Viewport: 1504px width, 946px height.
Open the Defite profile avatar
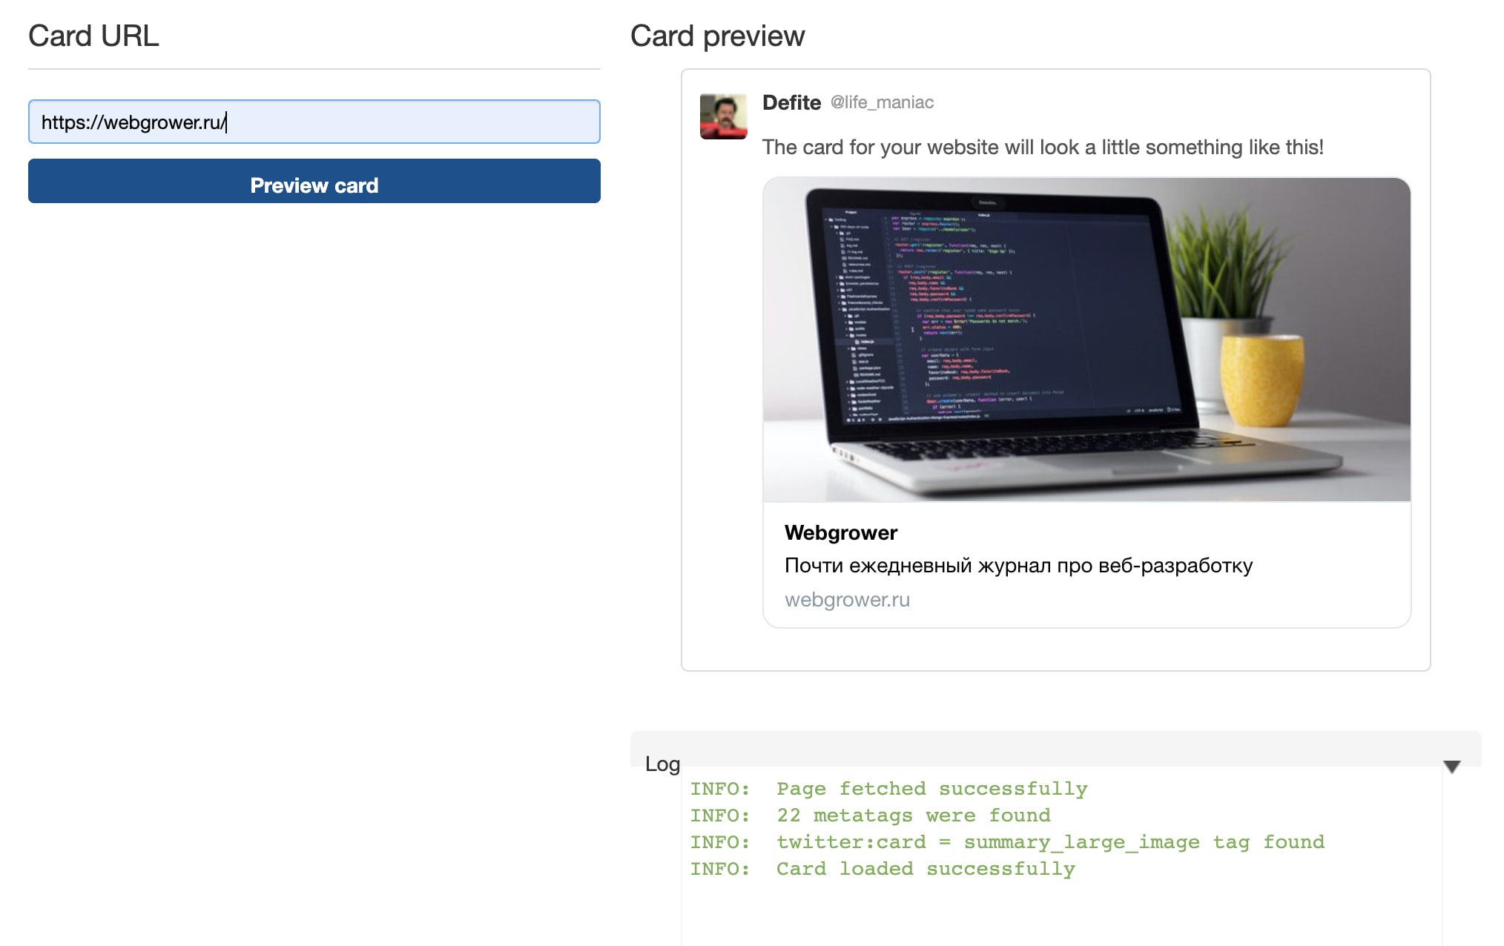[x=723, y=116]
